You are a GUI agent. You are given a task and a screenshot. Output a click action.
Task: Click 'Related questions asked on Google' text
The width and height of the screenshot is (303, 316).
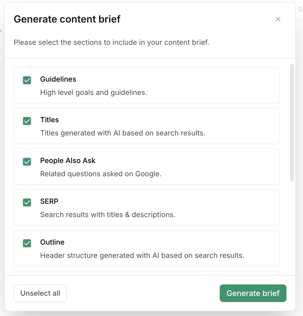101,174
